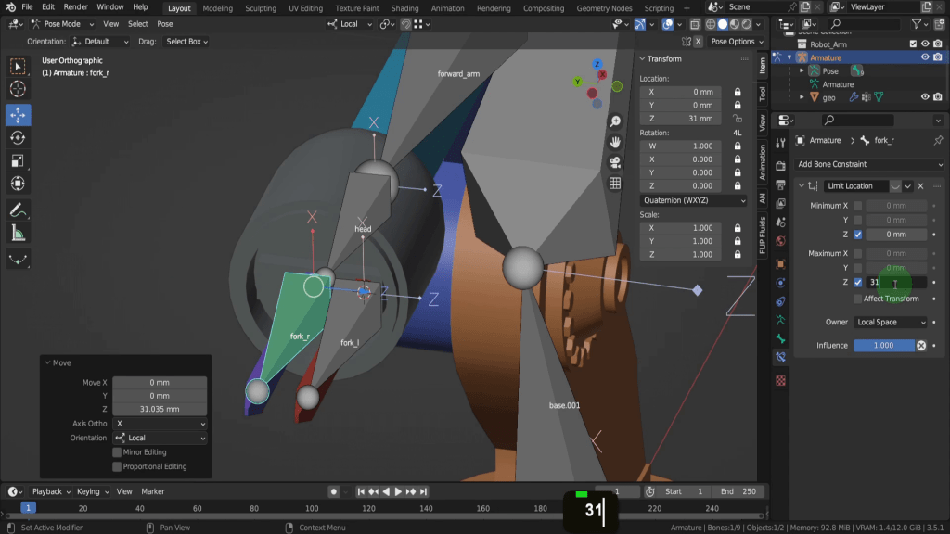Switch to orthographic grid view icon
950x534 pixels.
pyautogui.click(x=615, y=184)
